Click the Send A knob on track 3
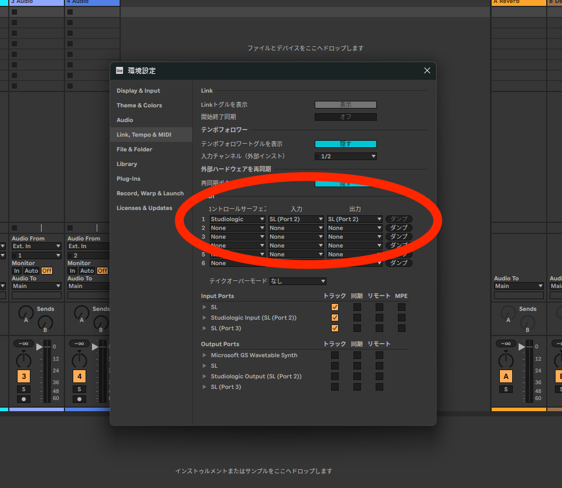Viewport: 562px width, 488px height. 26,313
